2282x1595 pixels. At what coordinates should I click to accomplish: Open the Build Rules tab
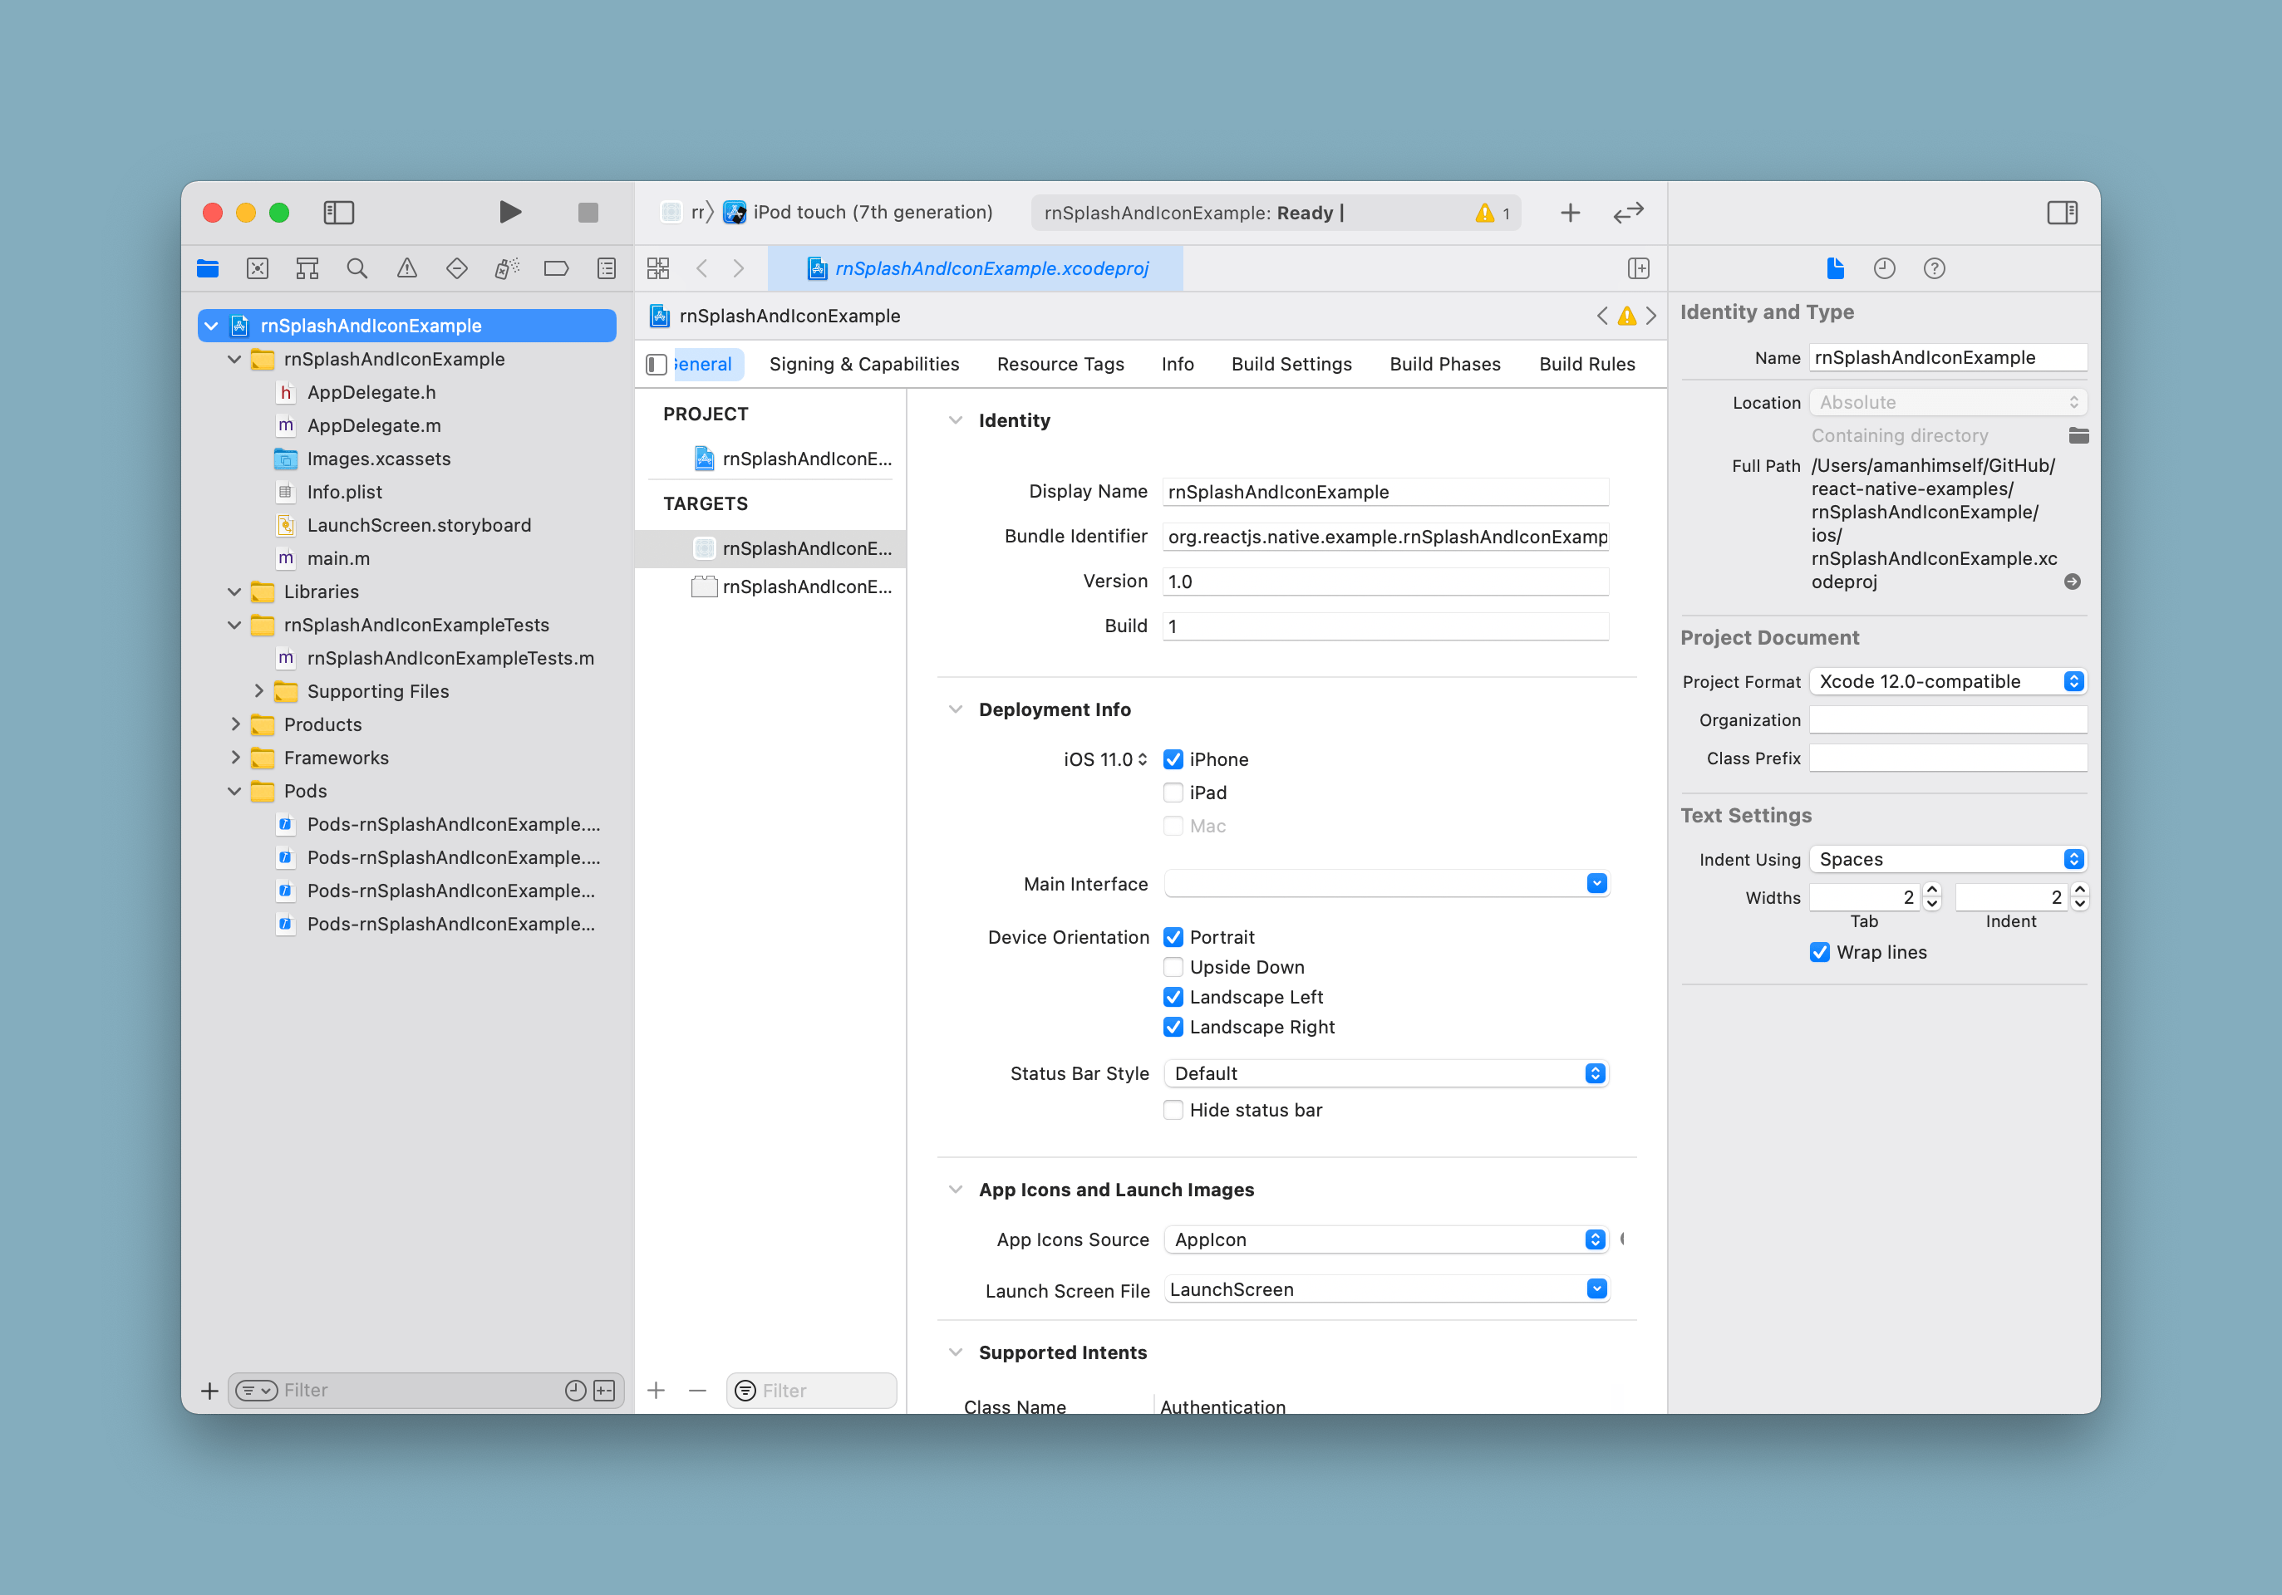tap(1587, 365)
